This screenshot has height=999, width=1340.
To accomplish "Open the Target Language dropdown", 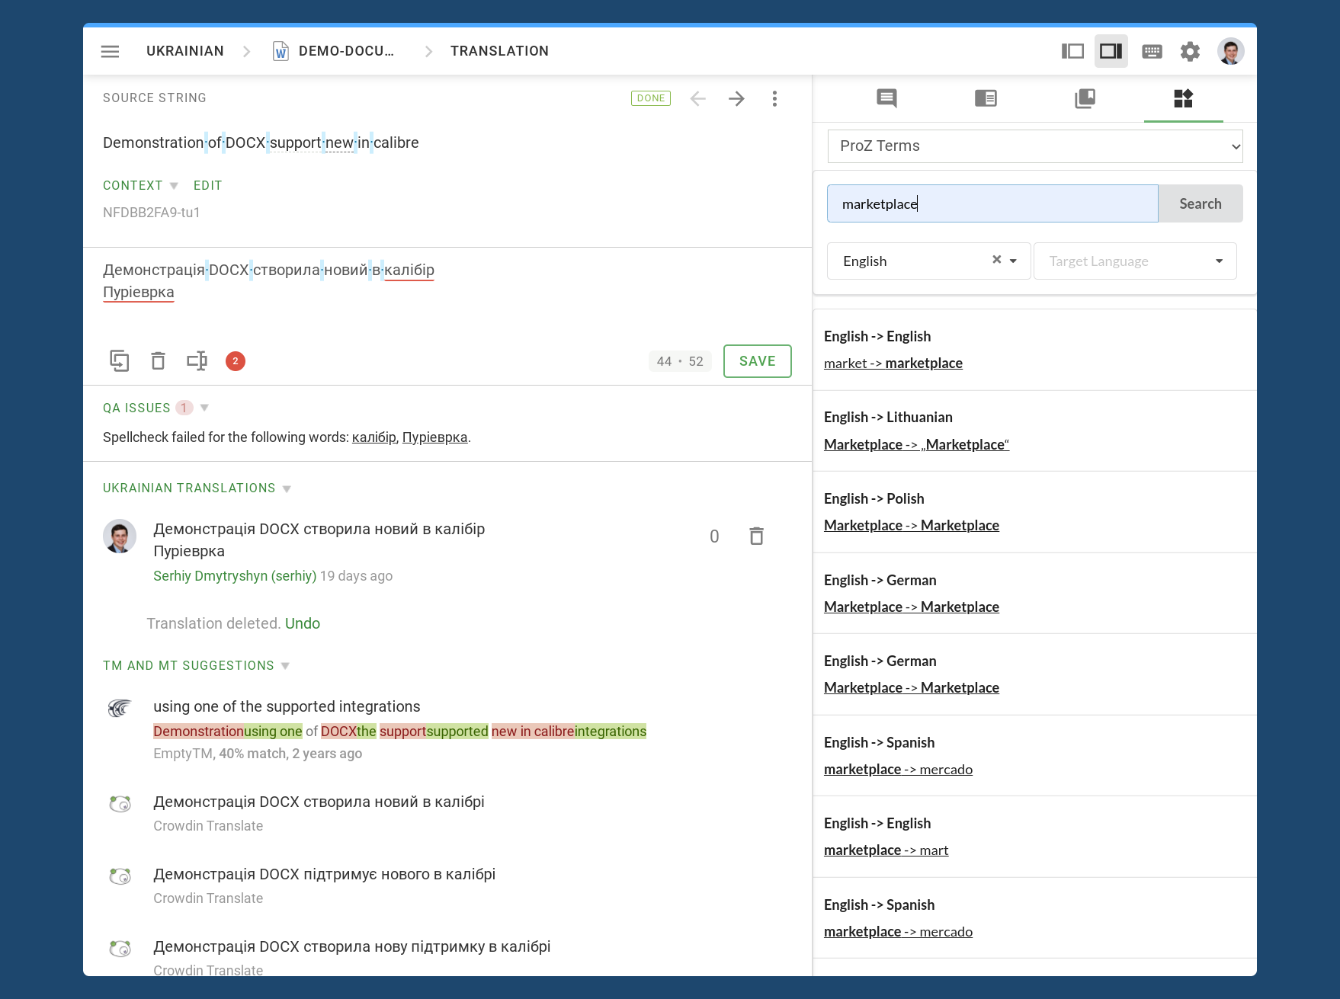I will (1135, 261).
